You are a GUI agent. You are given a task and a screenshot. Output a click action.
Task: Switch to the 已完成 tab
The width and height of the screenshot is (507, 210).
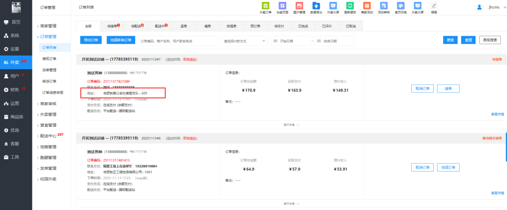point(303,26)
